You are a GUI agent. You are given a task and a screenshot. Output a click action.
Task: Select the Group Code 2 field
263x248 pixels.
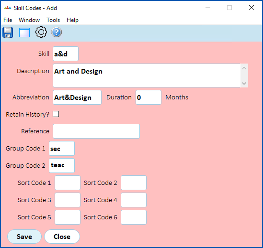point(62,165)
